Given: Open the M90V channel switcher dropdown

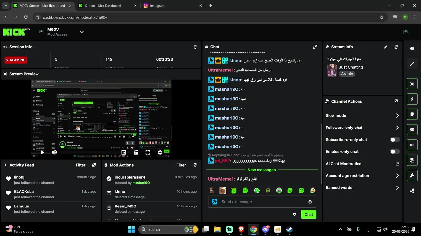Looking at the screenshot, I should [82, 32].
